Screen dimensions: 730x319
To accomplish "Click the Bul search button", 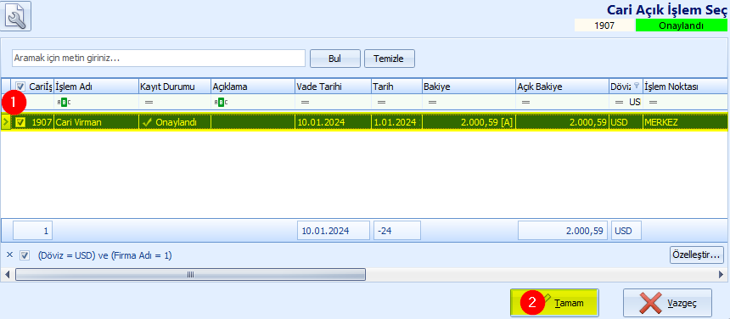I will coord(335,59).
